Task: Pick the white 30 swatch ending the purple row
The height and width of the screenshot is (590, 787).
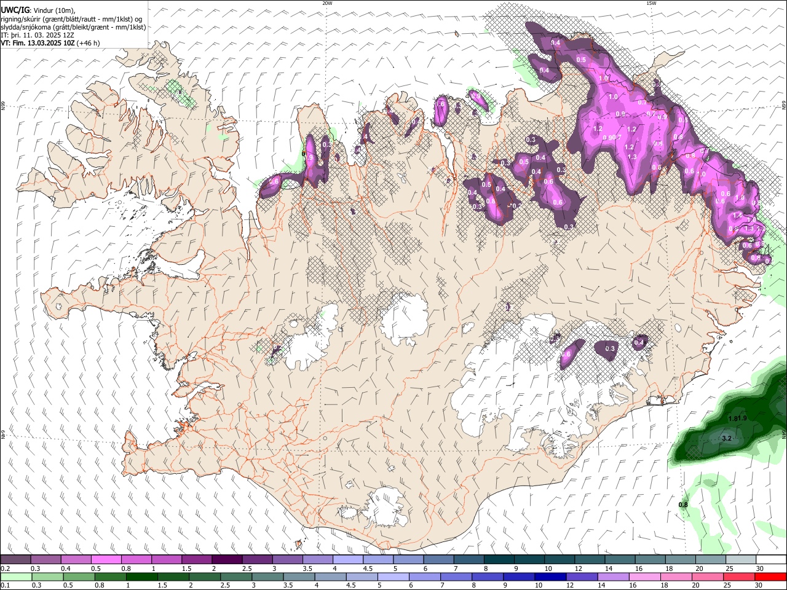Action: (772, 559)
